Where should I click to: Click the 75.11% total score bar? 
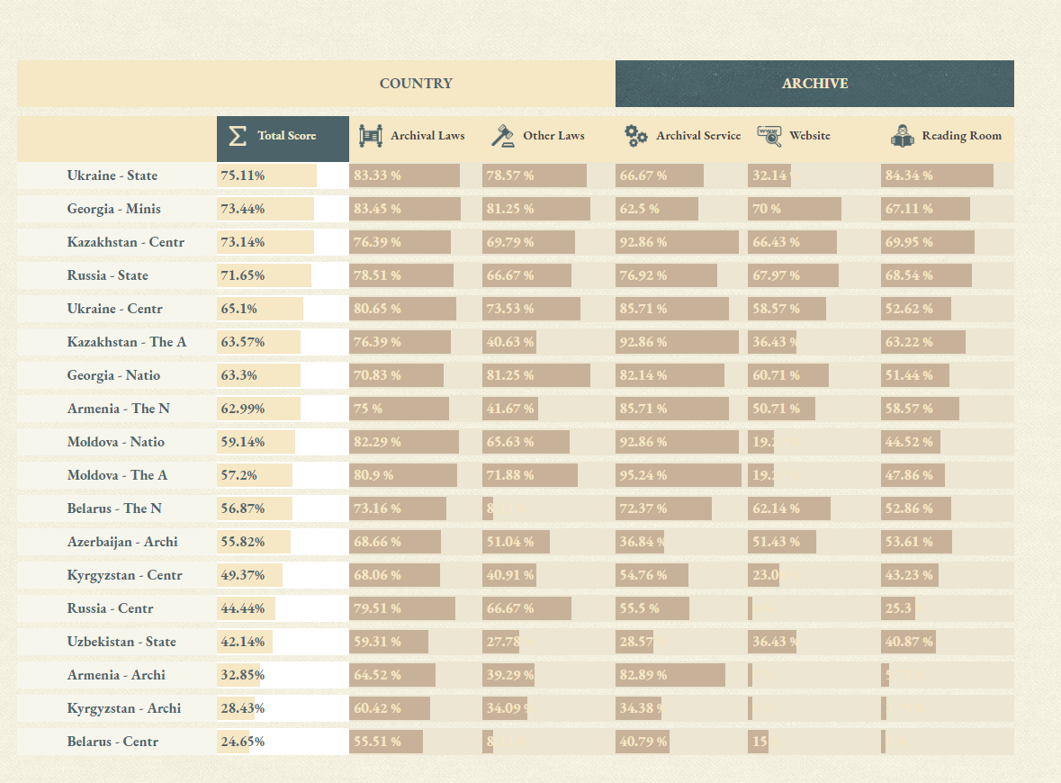[x=266, y=175]
